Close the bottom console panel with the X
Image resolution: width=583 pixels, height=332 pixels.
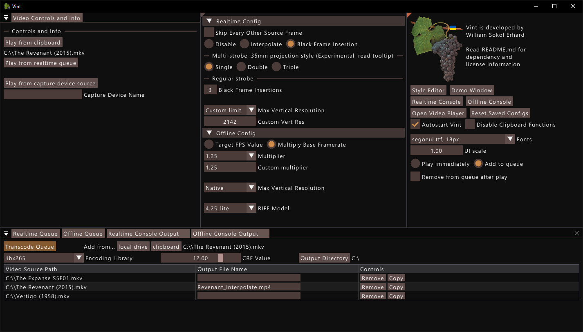577,233
